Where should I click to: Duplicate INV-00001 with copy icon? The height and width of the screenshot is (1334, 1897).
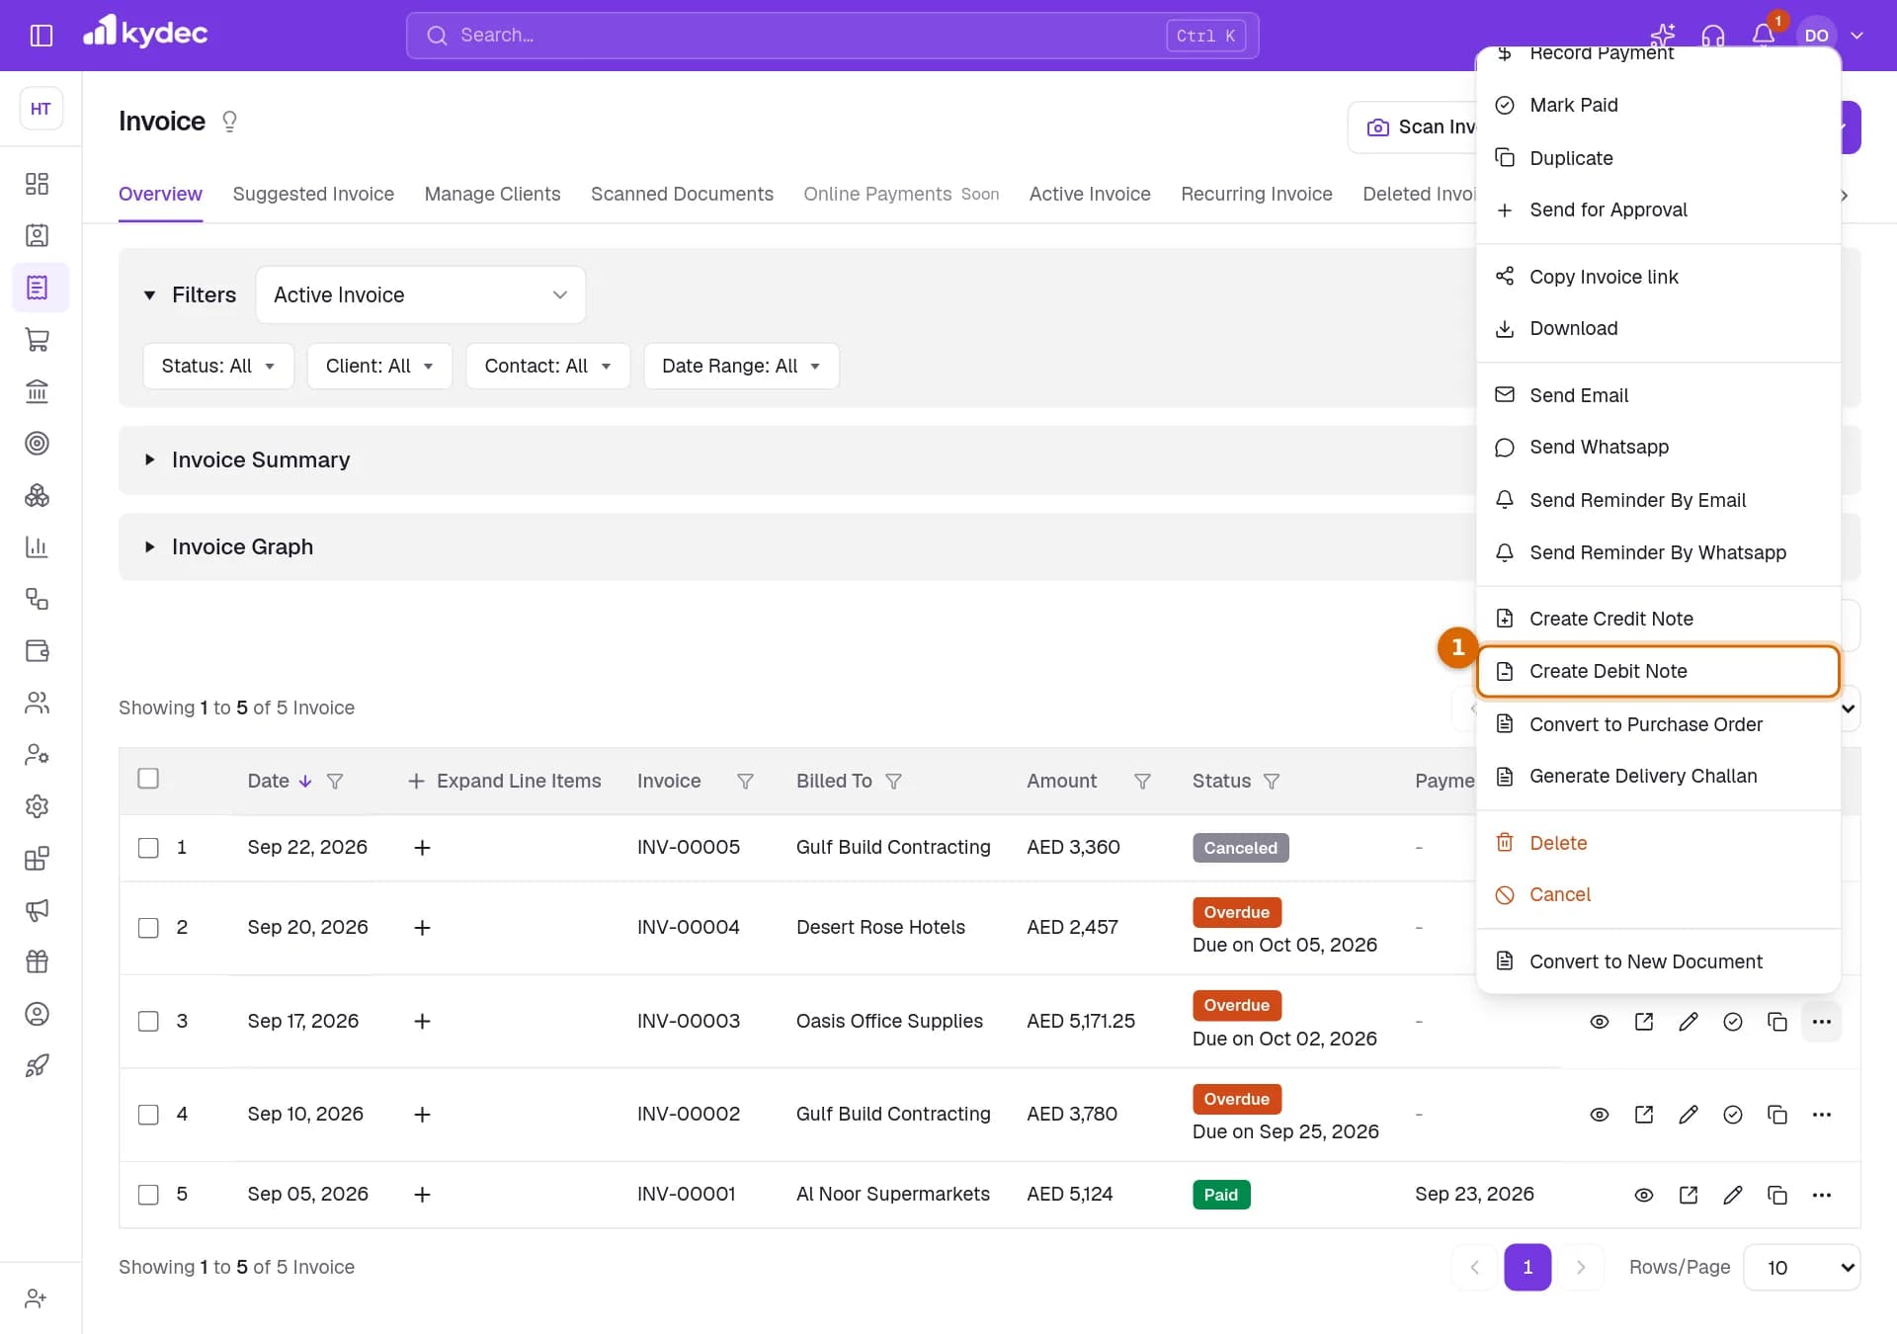[x=1777, y=1195]
